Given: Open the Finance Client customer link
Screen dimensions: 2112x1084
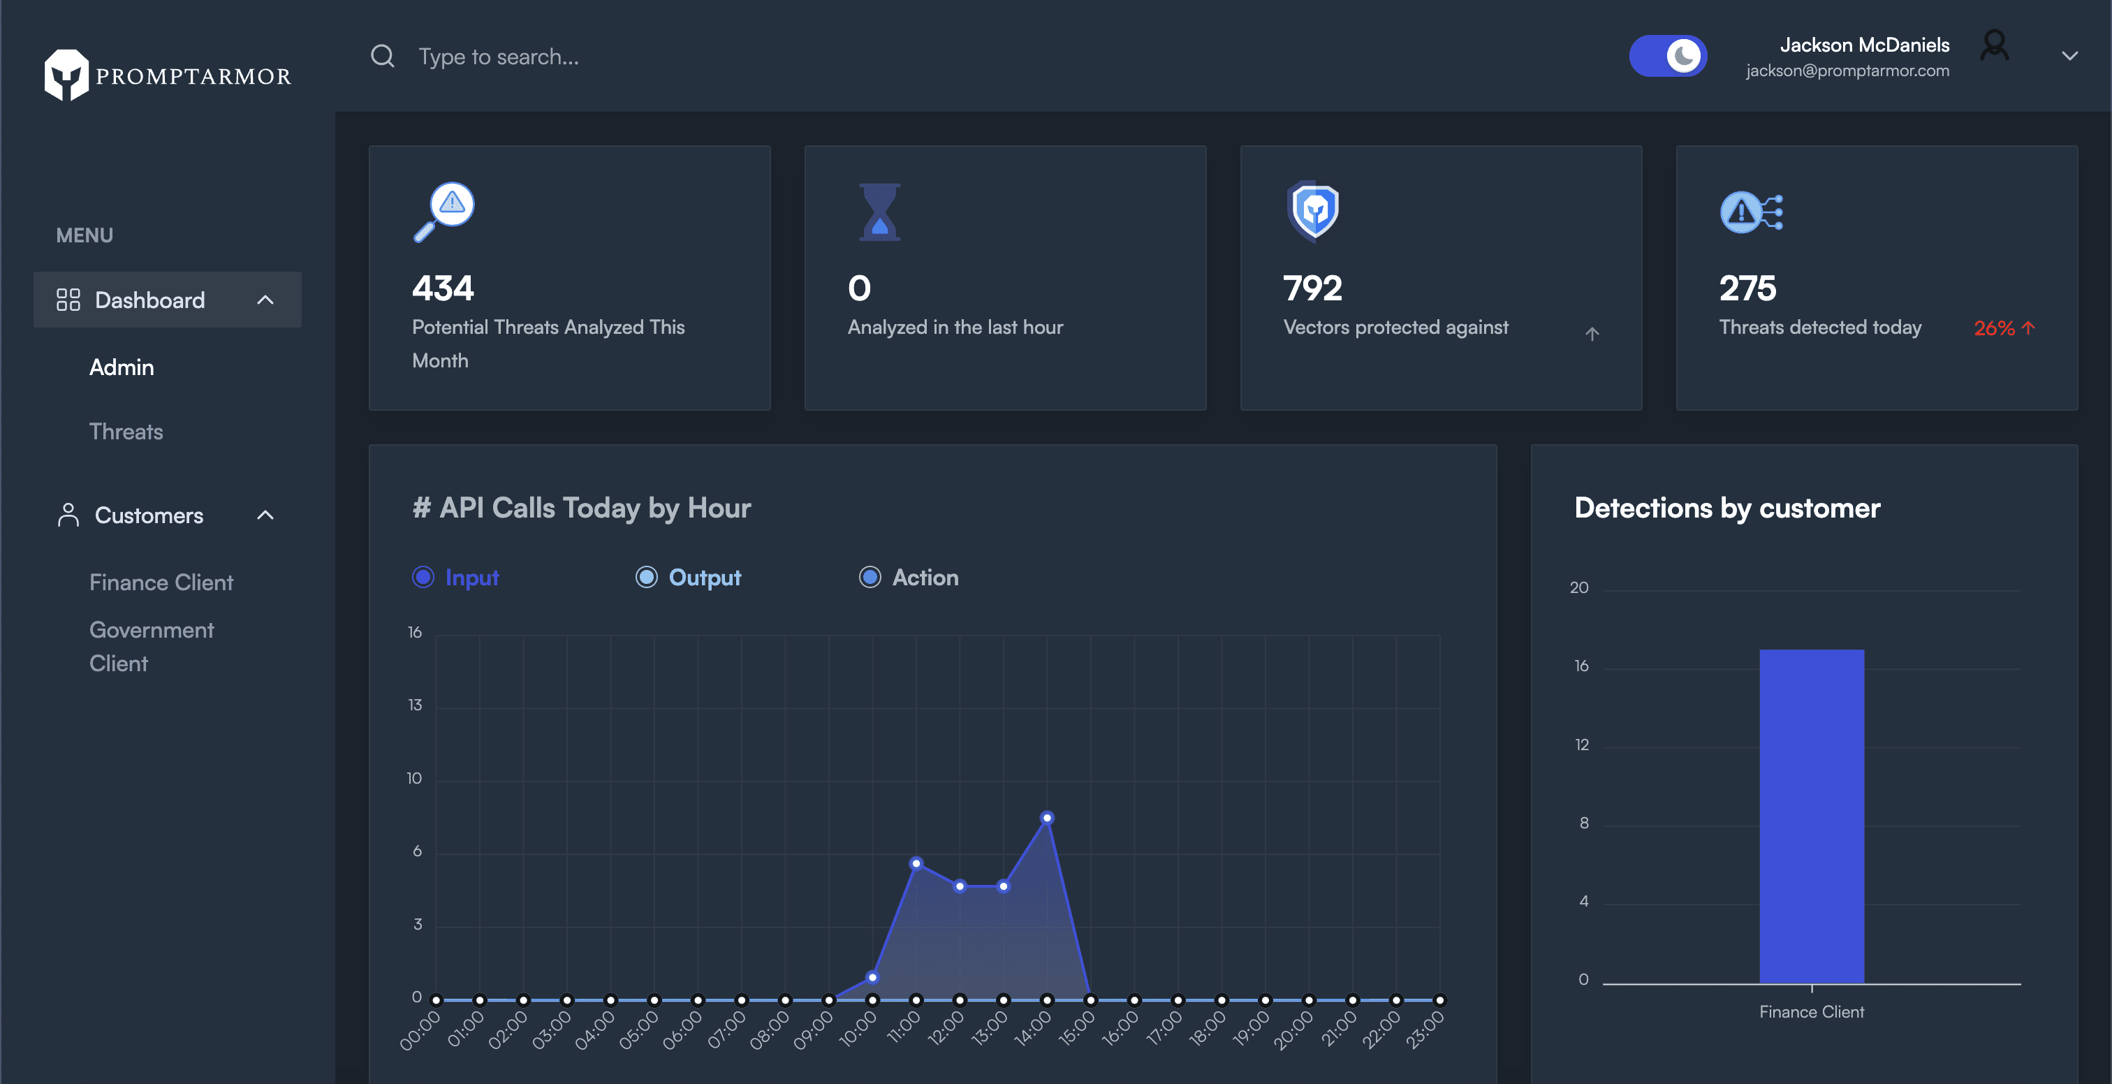Looking at the screenshot, I should [161, 583].
